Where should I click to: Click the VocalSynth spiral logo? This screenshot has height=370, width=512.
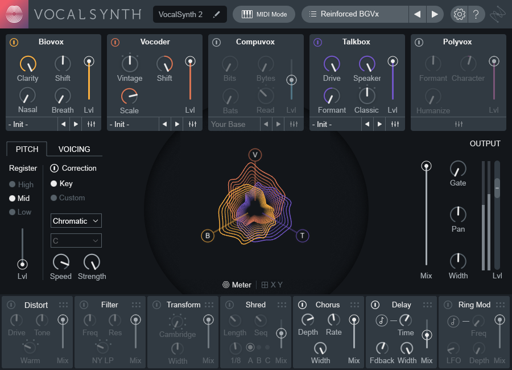[x=14, y=14]
